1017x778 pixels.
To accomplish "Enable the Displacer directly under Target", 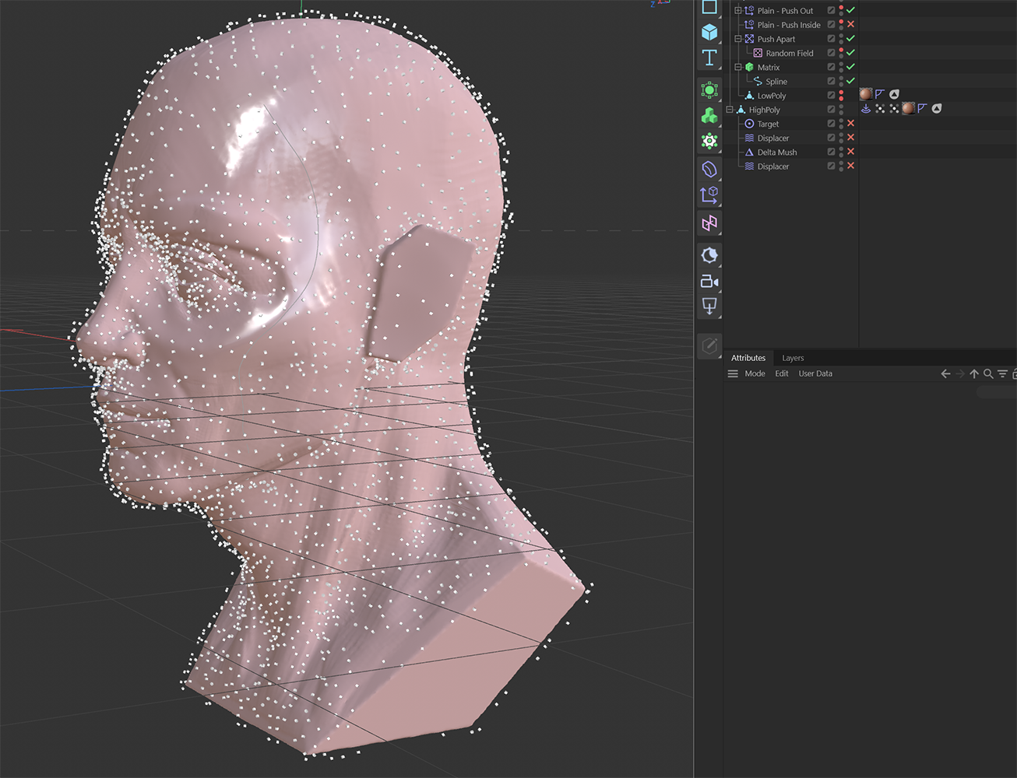I will coord(851,138).
